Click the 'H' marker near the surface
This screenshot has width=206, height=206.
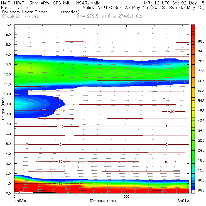[x=21, y=189]
